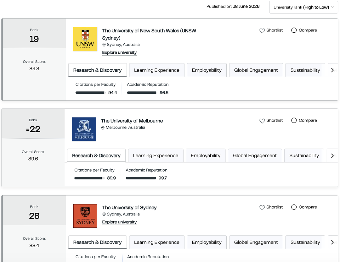Click the University of Melbourne logo

(x=84, y=129)
